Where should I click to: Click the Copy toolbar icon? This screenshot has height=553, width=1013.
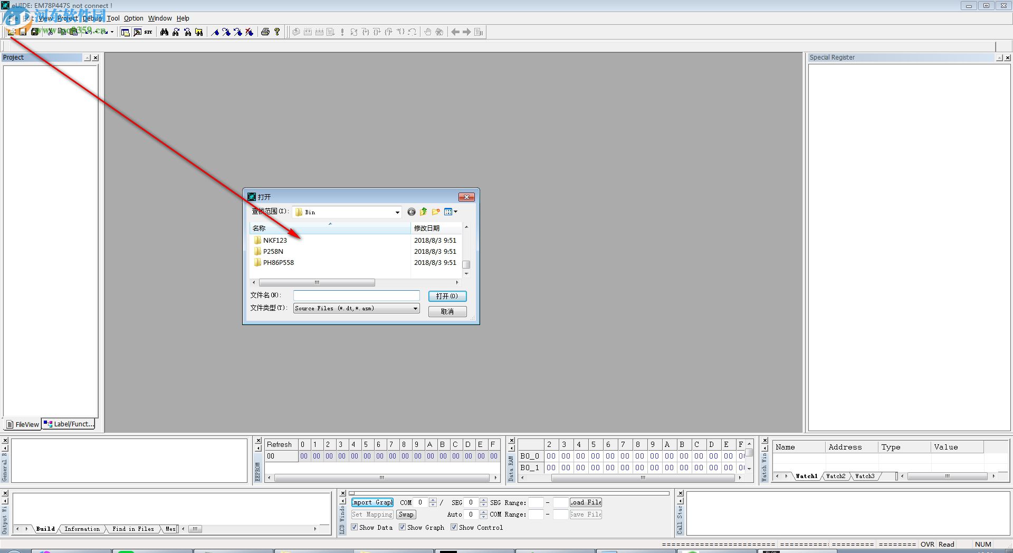[x=62, y=32]
